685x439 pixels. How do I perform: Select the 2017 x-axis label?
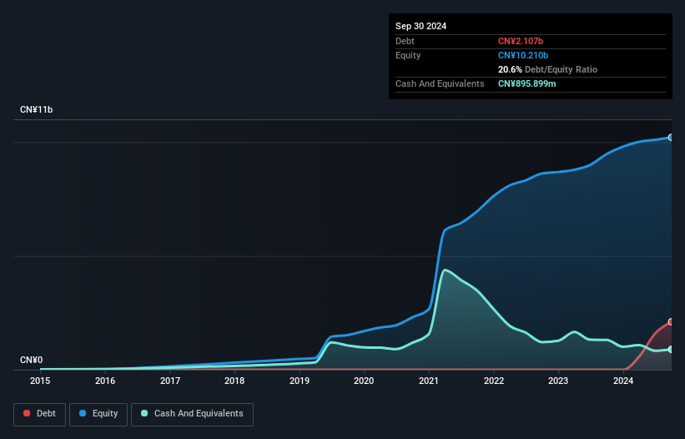click(x=170, y=381)
